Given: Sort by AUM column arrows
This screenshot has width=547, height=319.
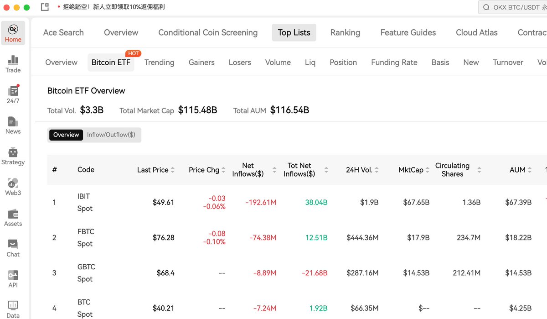Looking at the screenshot, I should 530,170.
